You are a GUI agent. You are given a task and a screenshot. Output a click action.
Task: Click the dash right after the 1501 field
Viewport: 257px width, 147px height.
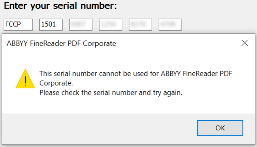pyautogui.click(x=66, y=24)
